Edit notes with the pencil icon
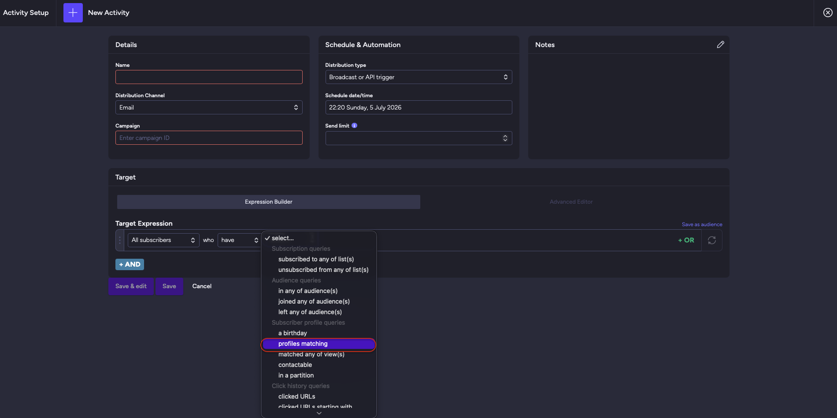Image resolution: width=837 pixels, height=418 pixels. point(720,44)
